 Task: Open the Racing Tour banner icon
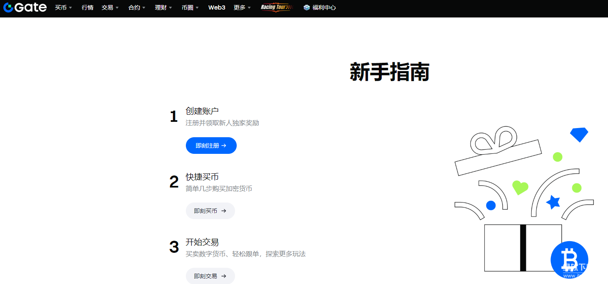(277, 7)
